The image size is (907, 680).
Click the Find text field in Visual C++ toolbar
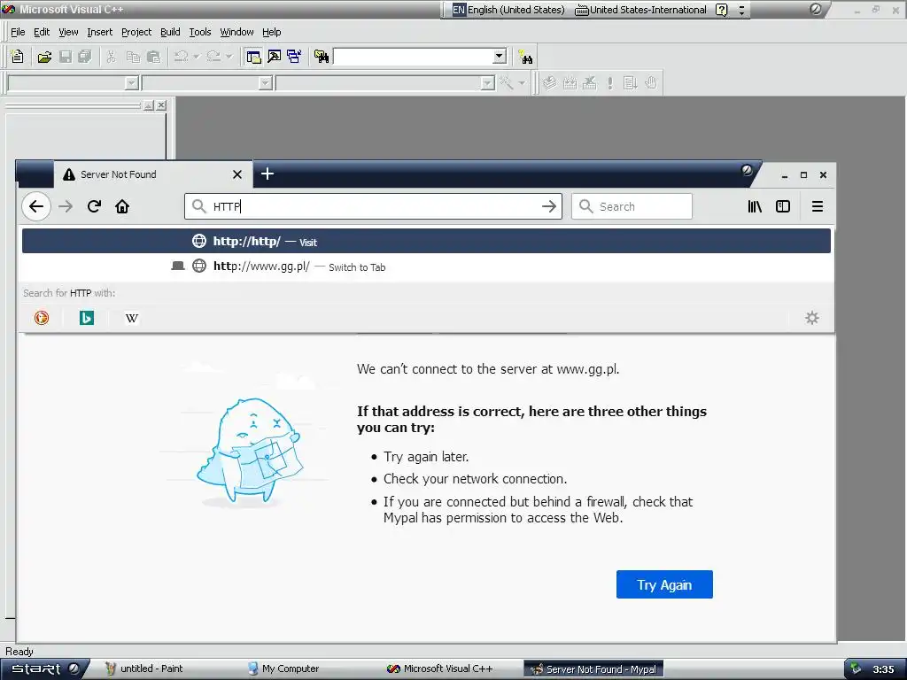414,57
